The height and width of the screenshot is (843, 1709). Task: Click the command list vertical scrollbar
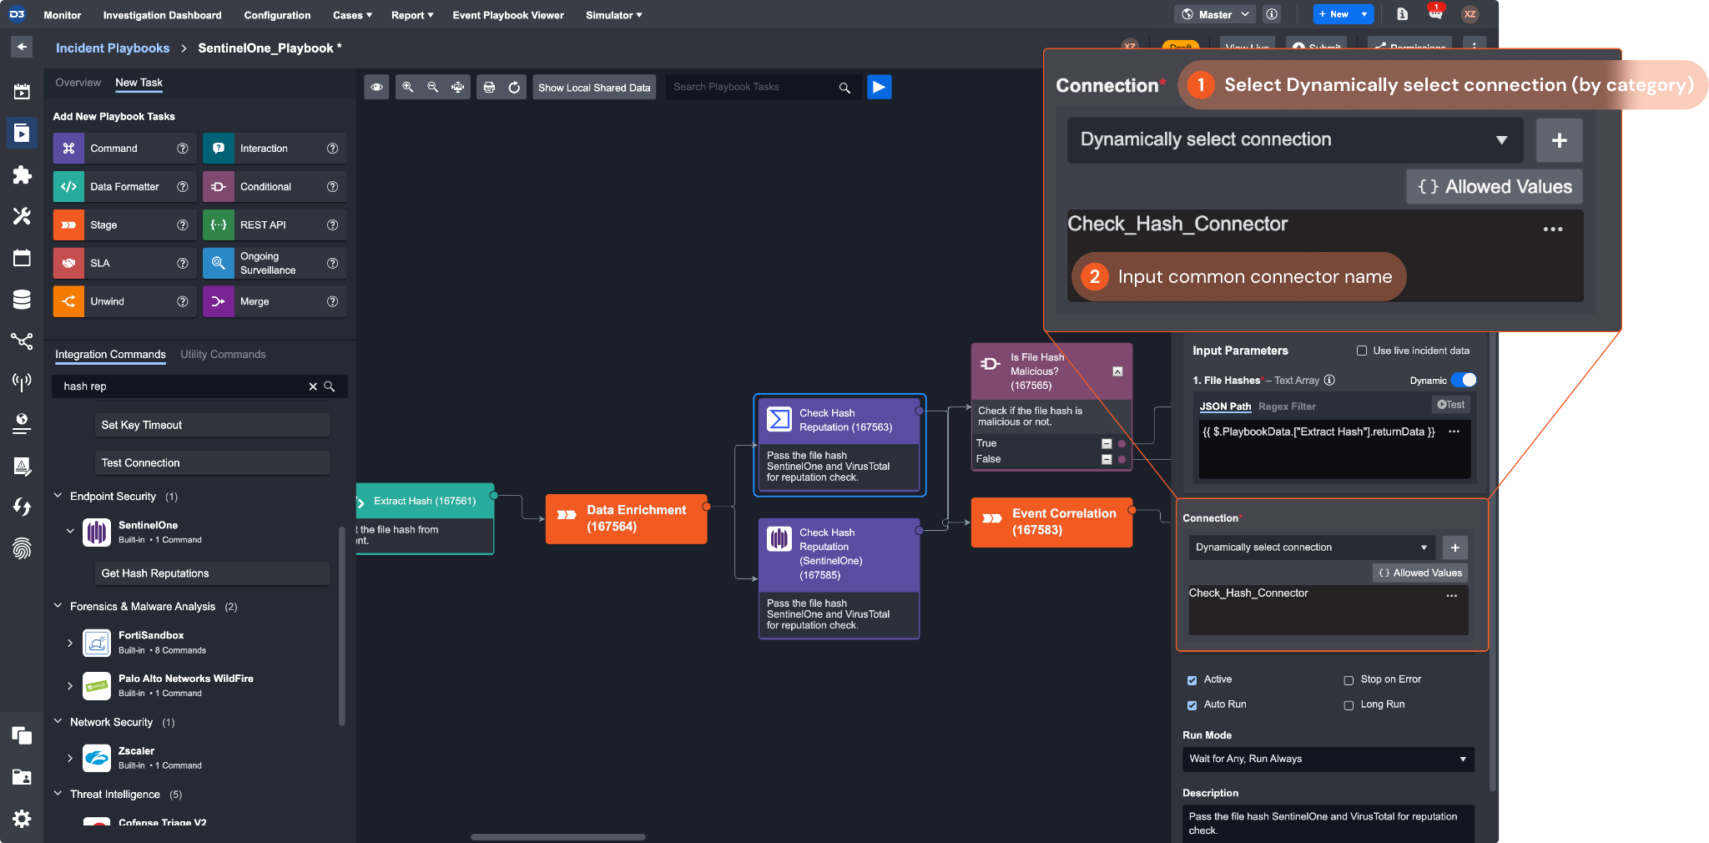pos(341,626)
